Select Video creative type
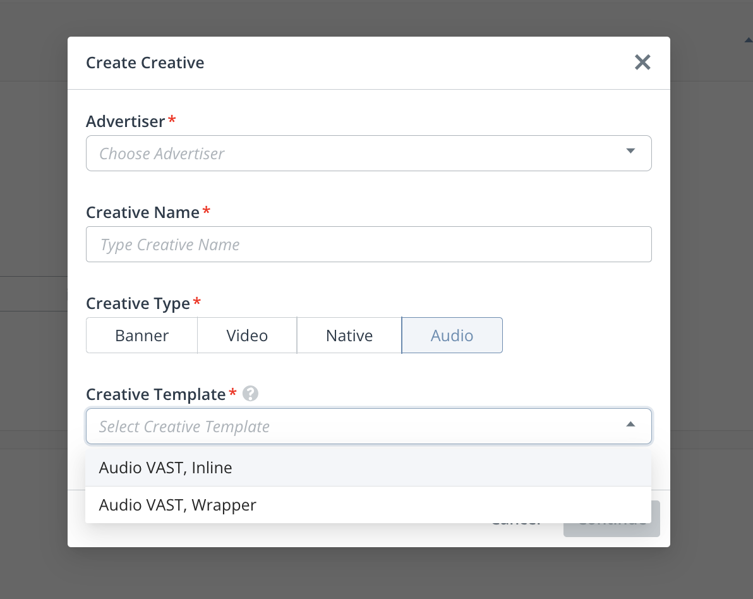753x599 pixels. click(x=247, y=336)
